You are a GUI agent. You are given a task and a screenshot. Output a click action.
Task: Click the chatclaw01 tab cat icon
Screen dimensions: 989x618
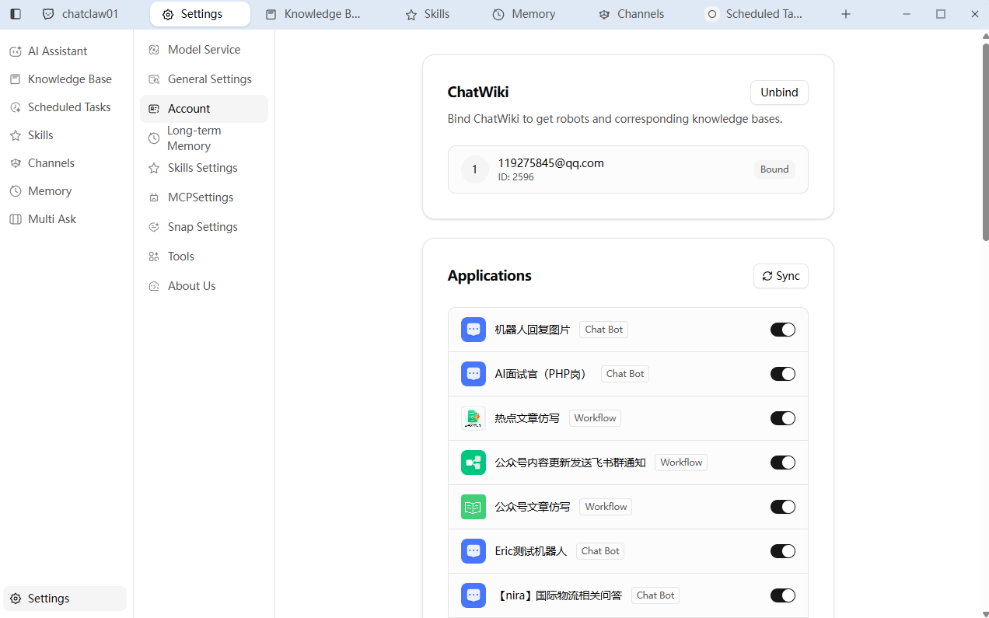tap(48, 14)
